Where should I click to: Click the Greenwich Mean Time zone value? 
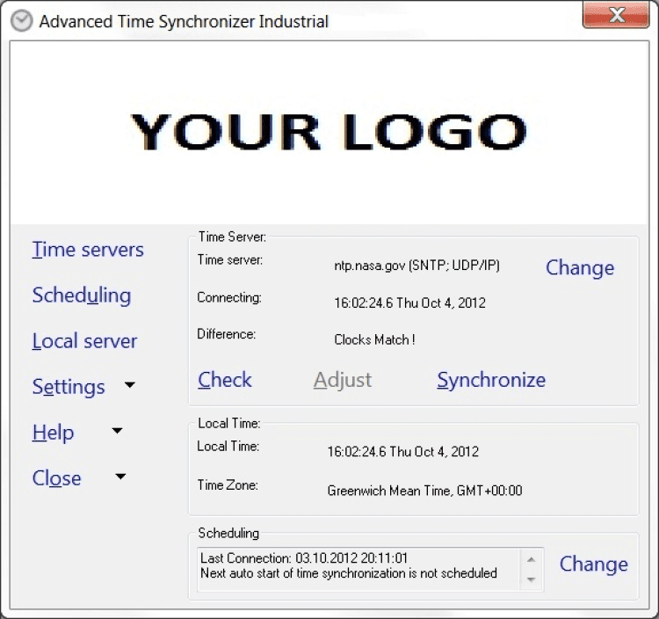(424, 491)
